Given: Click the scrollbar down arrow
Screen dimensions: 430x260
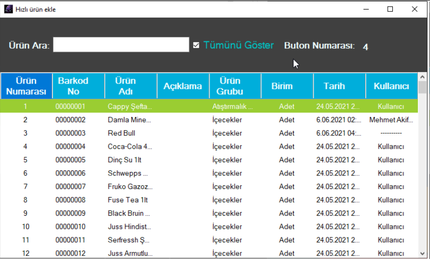Looking at the screenshot, I should click(x=422, y=253).
